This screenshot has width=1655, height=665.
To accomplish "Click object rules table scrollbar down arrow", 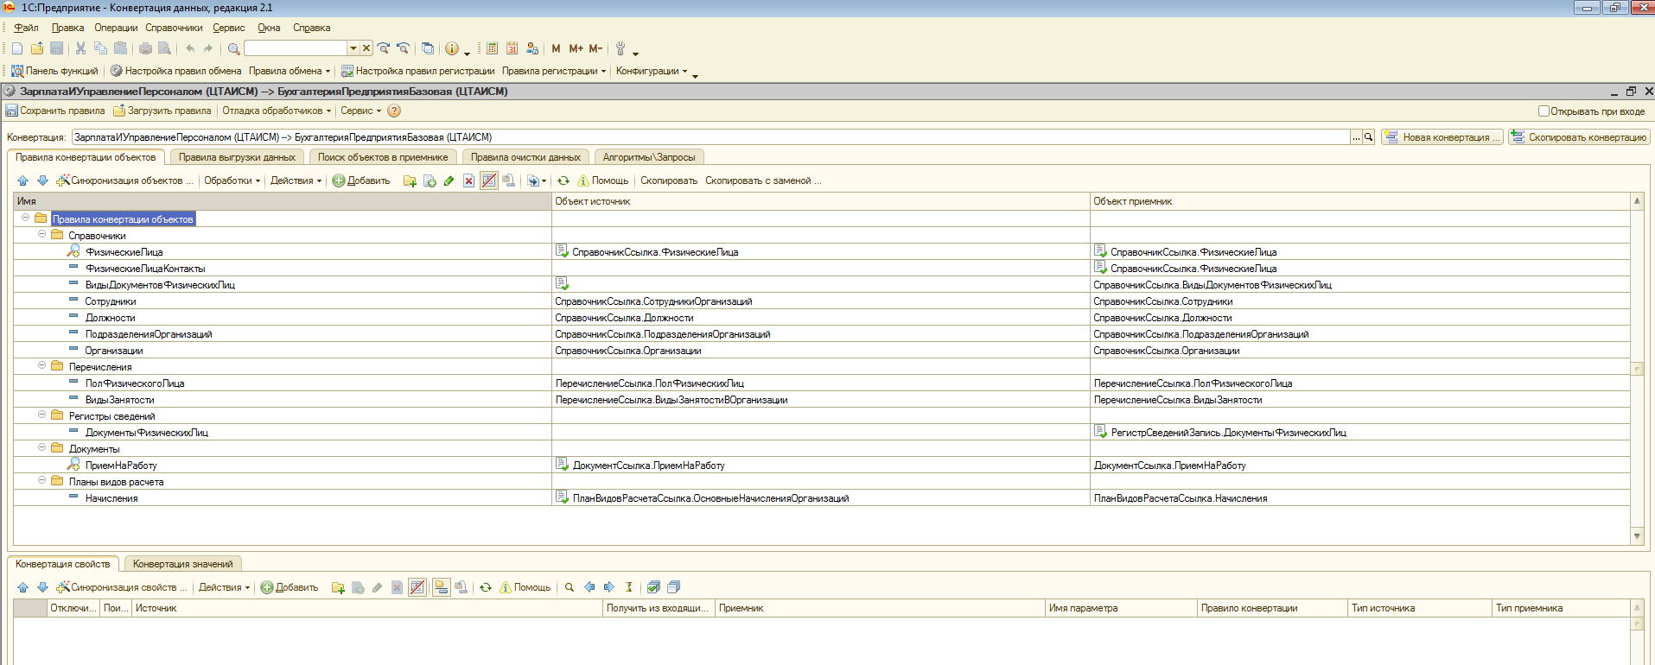I will coord(1637,536).
